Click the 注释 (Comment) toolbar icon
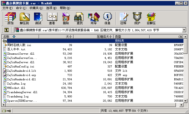189x114 pixels. click(x=123, y=19)
